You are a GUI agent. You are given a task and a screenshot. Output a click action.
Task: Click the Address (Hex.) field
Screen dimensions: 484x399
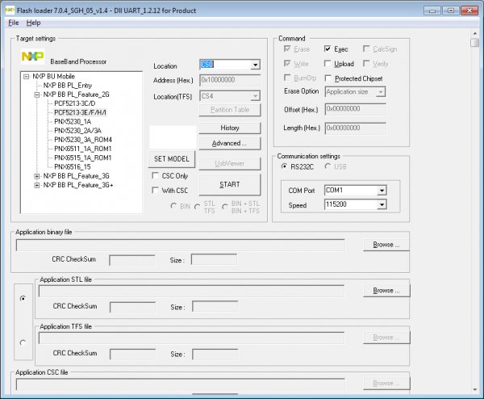pos(230,80)
